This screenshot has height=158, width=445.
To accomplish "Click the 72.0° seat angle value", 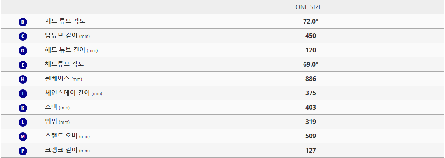I will pos(311,21).
